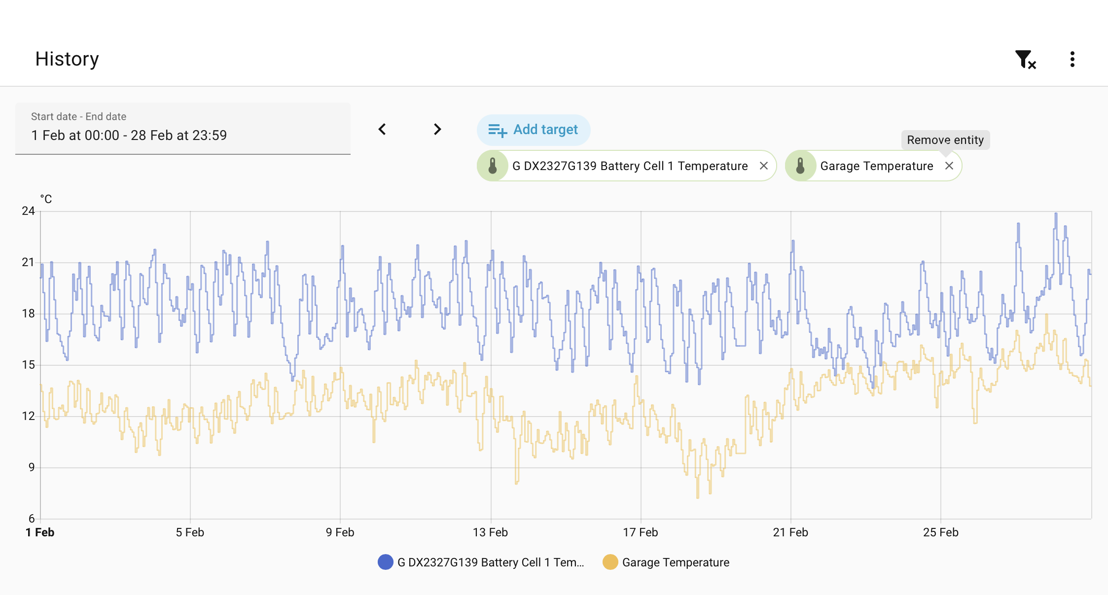The height and width of the screenshot is (595, 1108).
Task: Select the Garage Temperature chip label
Action: tap(876, 166)
